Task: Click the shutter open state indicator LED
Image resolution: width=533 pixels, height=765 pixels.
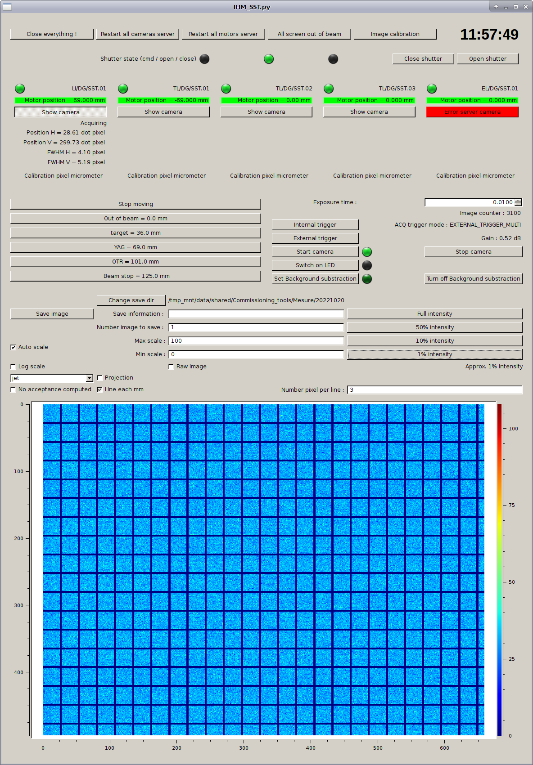Action: tap(269, 59)
